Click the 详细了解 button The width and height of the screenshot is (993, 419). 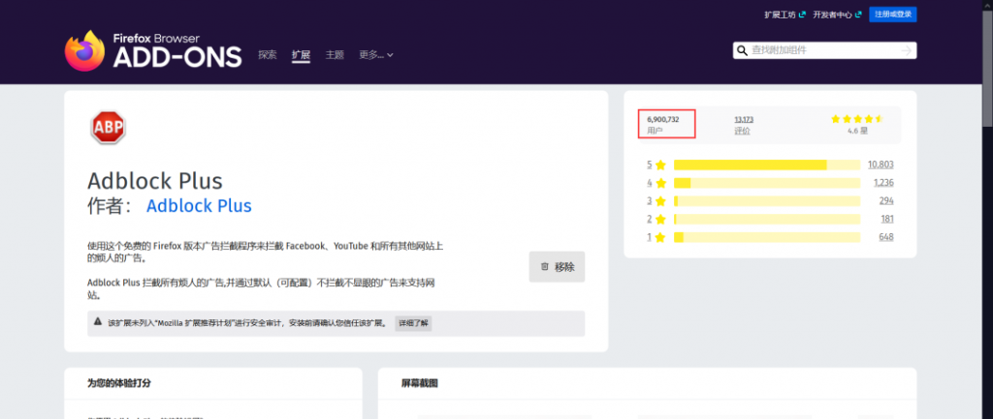coord(413,323)
